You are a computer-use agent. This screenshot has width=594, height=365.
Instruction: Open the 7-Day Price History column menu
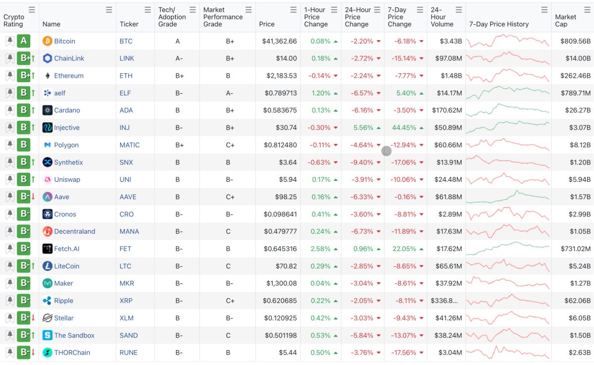[x=544, y=10]
